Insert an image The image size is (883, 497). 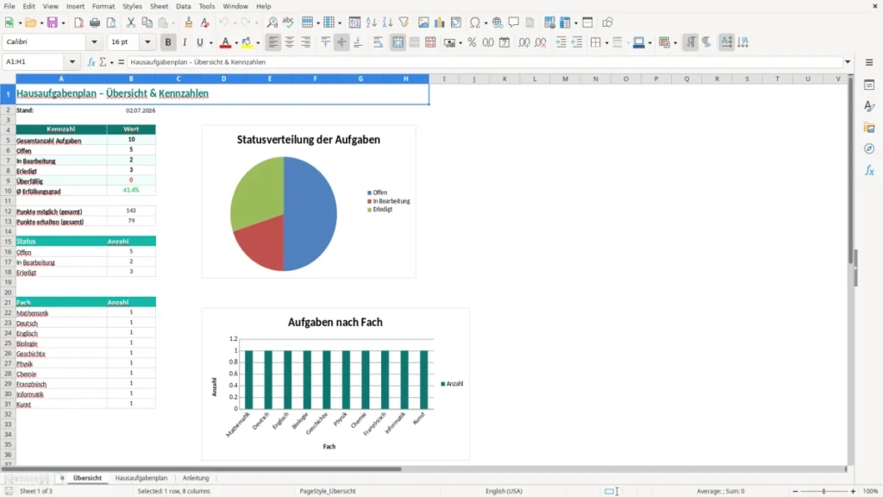click(423, 22)
